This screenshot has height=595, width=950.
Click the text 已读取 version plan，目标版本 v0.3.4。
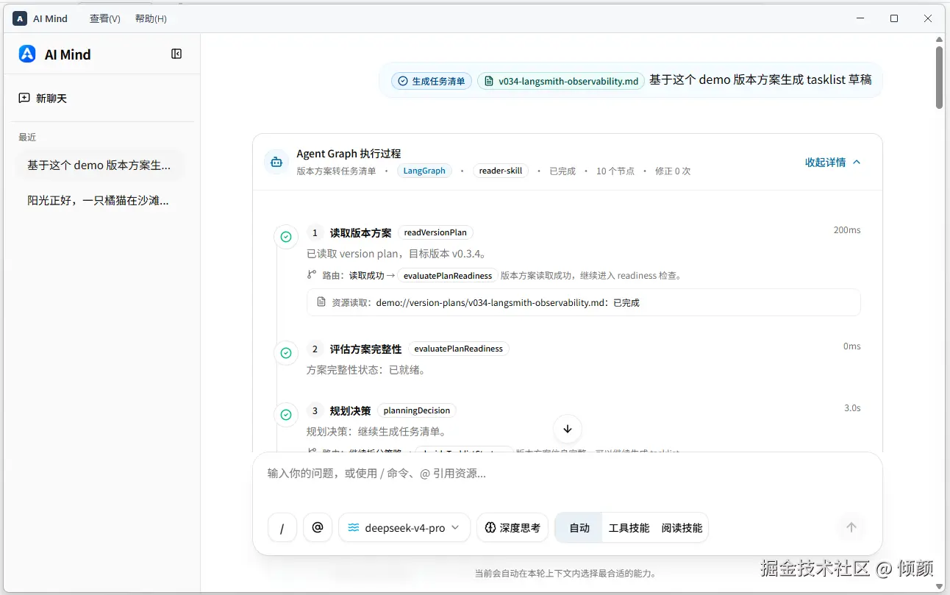click(x=396, y=254)
